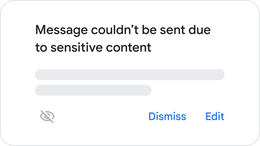Click the shorter gray placeholder bar
Screen dimensions: 260x146
[x=93, y=90]
